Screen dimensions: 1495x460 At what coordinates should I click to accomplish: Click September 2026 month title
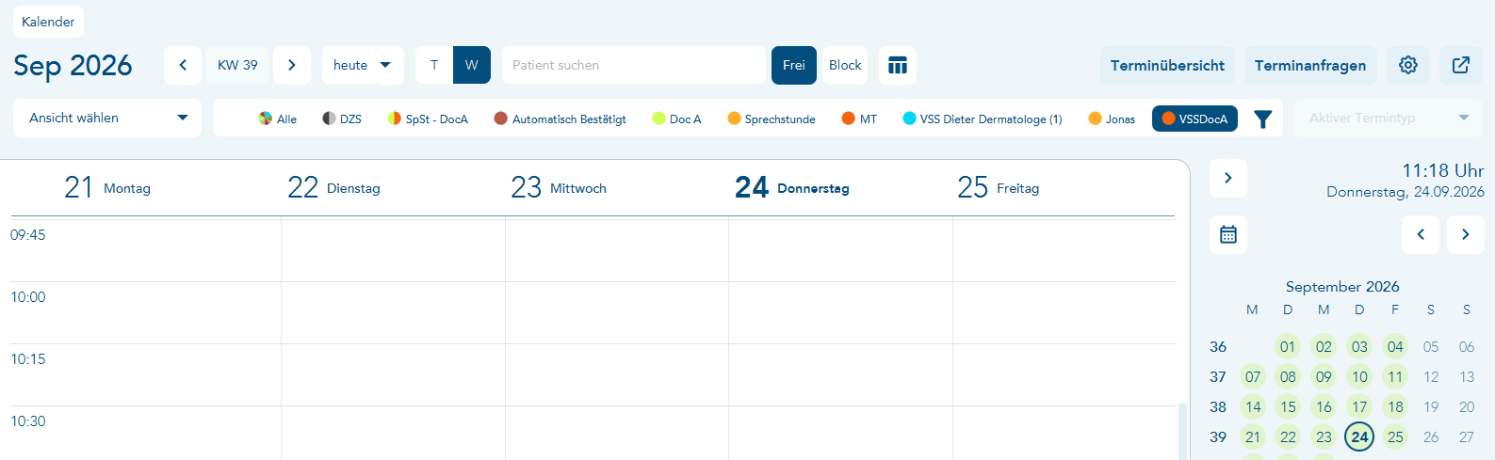pos(1342,286)
